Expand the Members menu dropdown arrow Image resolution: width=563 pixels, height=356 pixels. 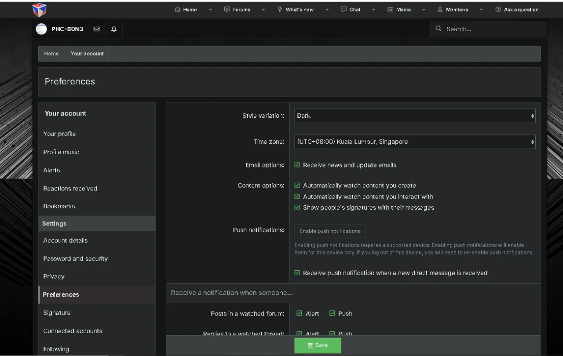(481, 10)
